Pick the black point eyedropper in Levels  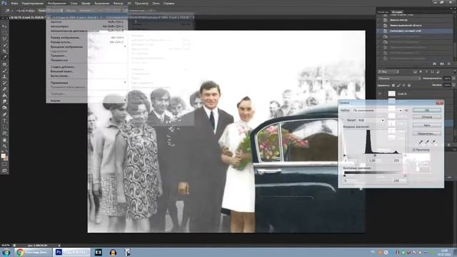coord(421,142)
